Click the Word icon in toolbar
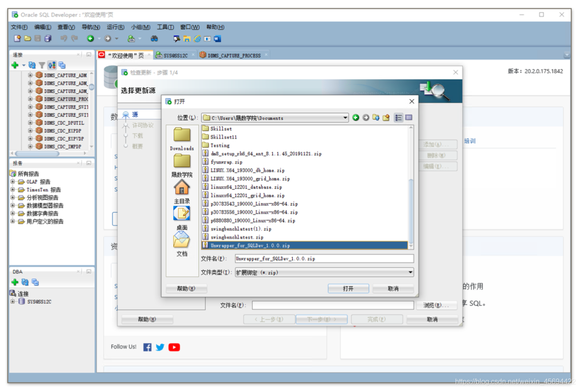Screen dimensions: 580x390 click(217, 39)
